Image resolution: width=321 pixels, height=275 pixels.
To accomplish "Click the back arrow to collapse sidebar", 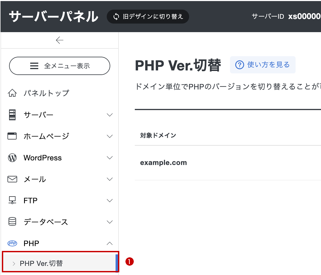I will tap(59, 40).
